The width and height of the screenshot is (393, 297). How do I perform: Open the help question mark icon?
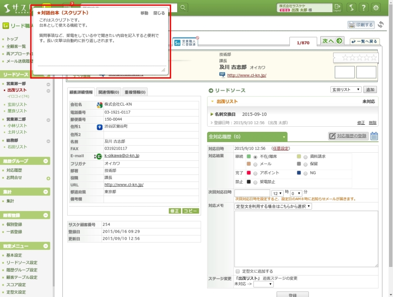click(364, 7)
